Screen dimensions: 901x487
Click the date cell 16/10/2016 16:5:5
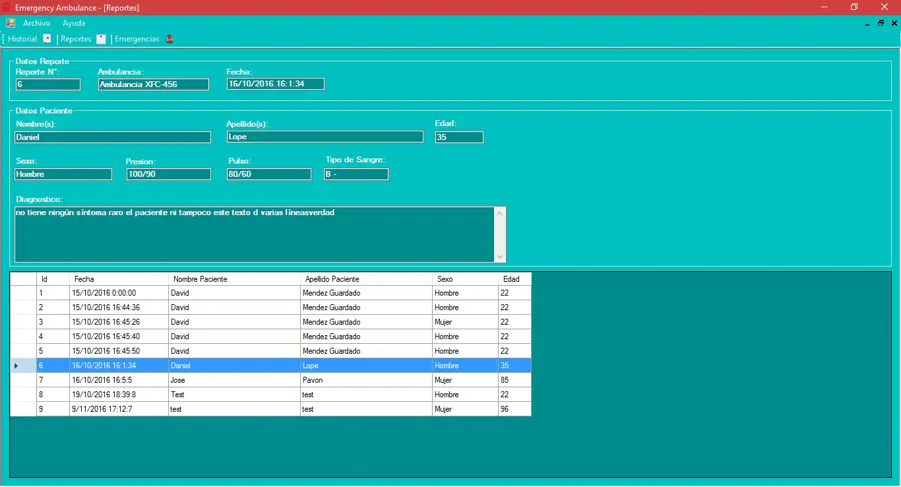[x=119, y=380]
